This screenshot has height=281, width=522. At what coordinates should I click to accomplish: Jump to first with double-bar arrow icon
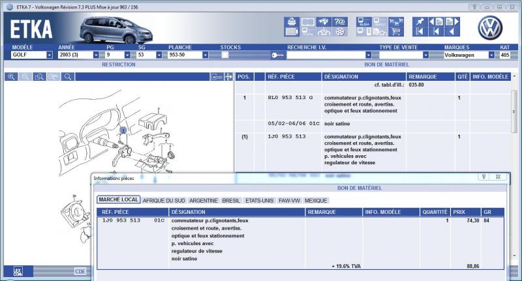pos(420,32)
